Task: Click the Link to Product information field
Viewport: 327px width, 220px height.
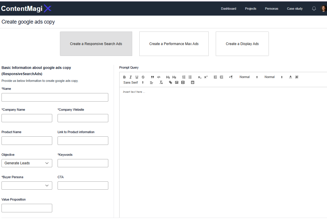Action: (x=83, y=141)
